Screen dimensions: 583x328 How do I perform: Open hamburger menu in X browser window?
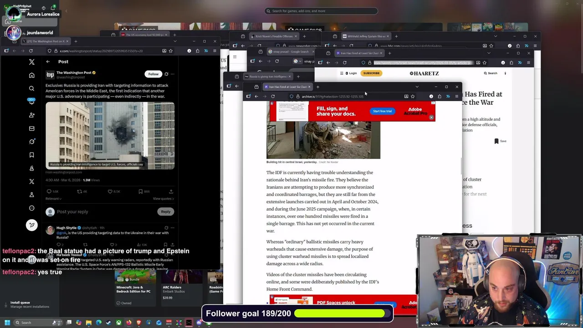click(215, 51)
